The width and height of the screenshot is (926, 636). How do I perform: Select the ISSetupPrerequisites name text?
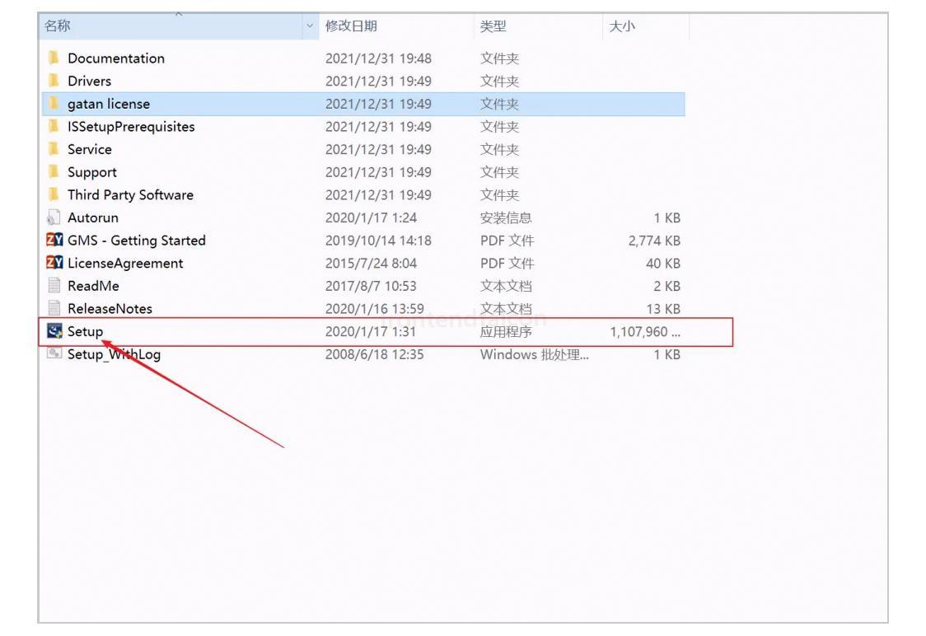coord(131,126)
